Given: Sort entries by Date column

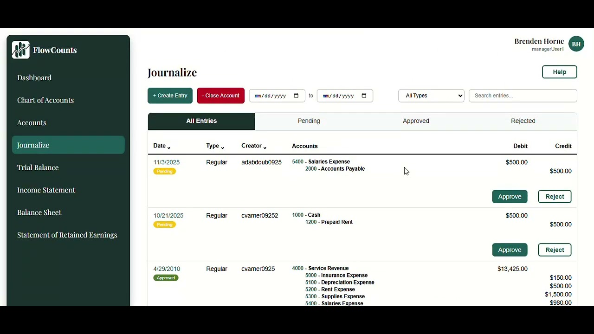Looking at the screenshot, I should pos(162,146).
